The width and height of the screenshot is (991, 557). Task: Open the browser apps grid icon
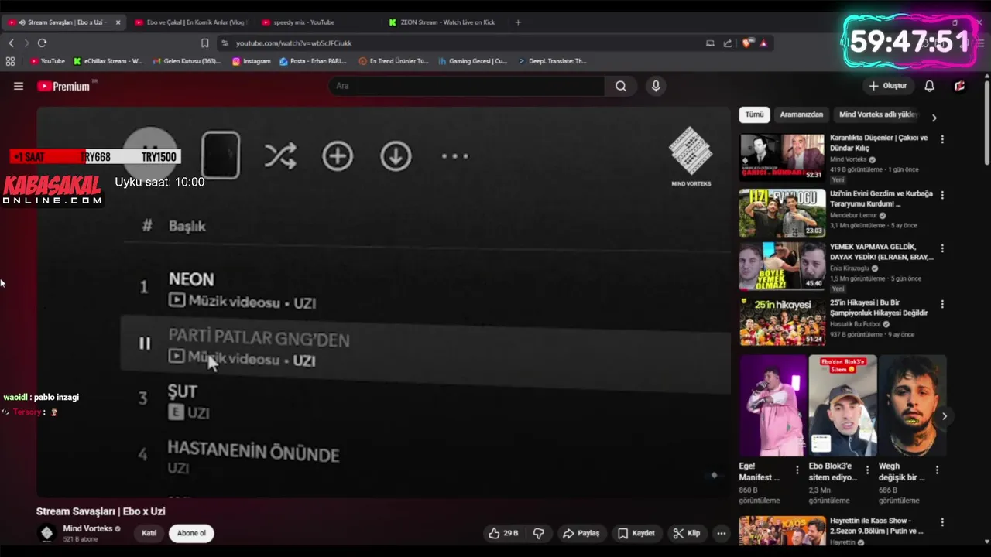tap(10, 61)
